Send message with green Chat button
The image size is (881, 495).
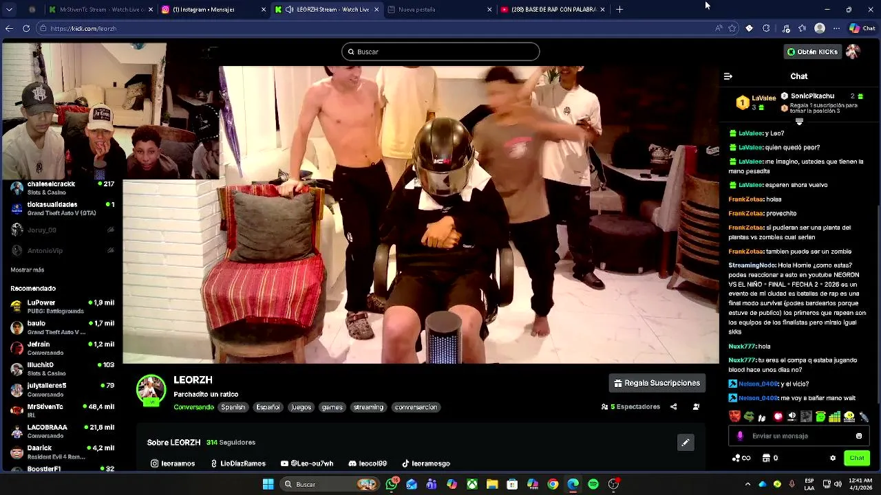(x=857, y=458)
